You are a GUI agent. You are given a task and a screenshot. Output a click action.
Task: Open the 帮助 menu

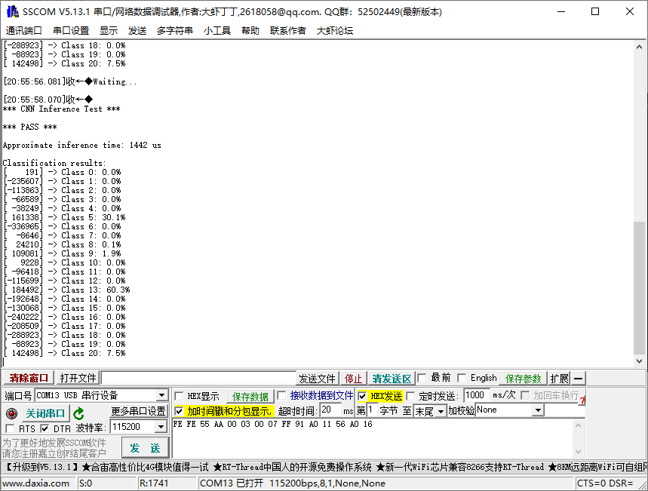pos(250,31)
